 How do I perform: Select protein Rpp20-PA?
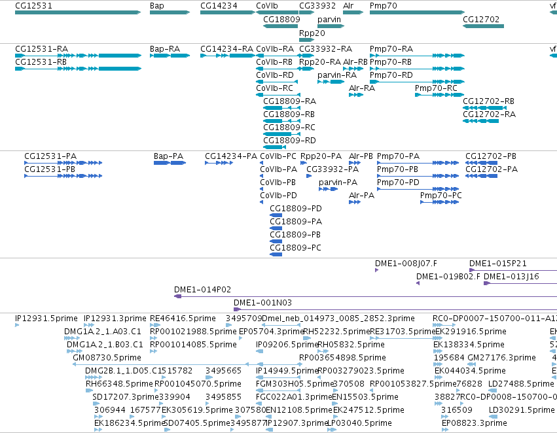(303, 163)
